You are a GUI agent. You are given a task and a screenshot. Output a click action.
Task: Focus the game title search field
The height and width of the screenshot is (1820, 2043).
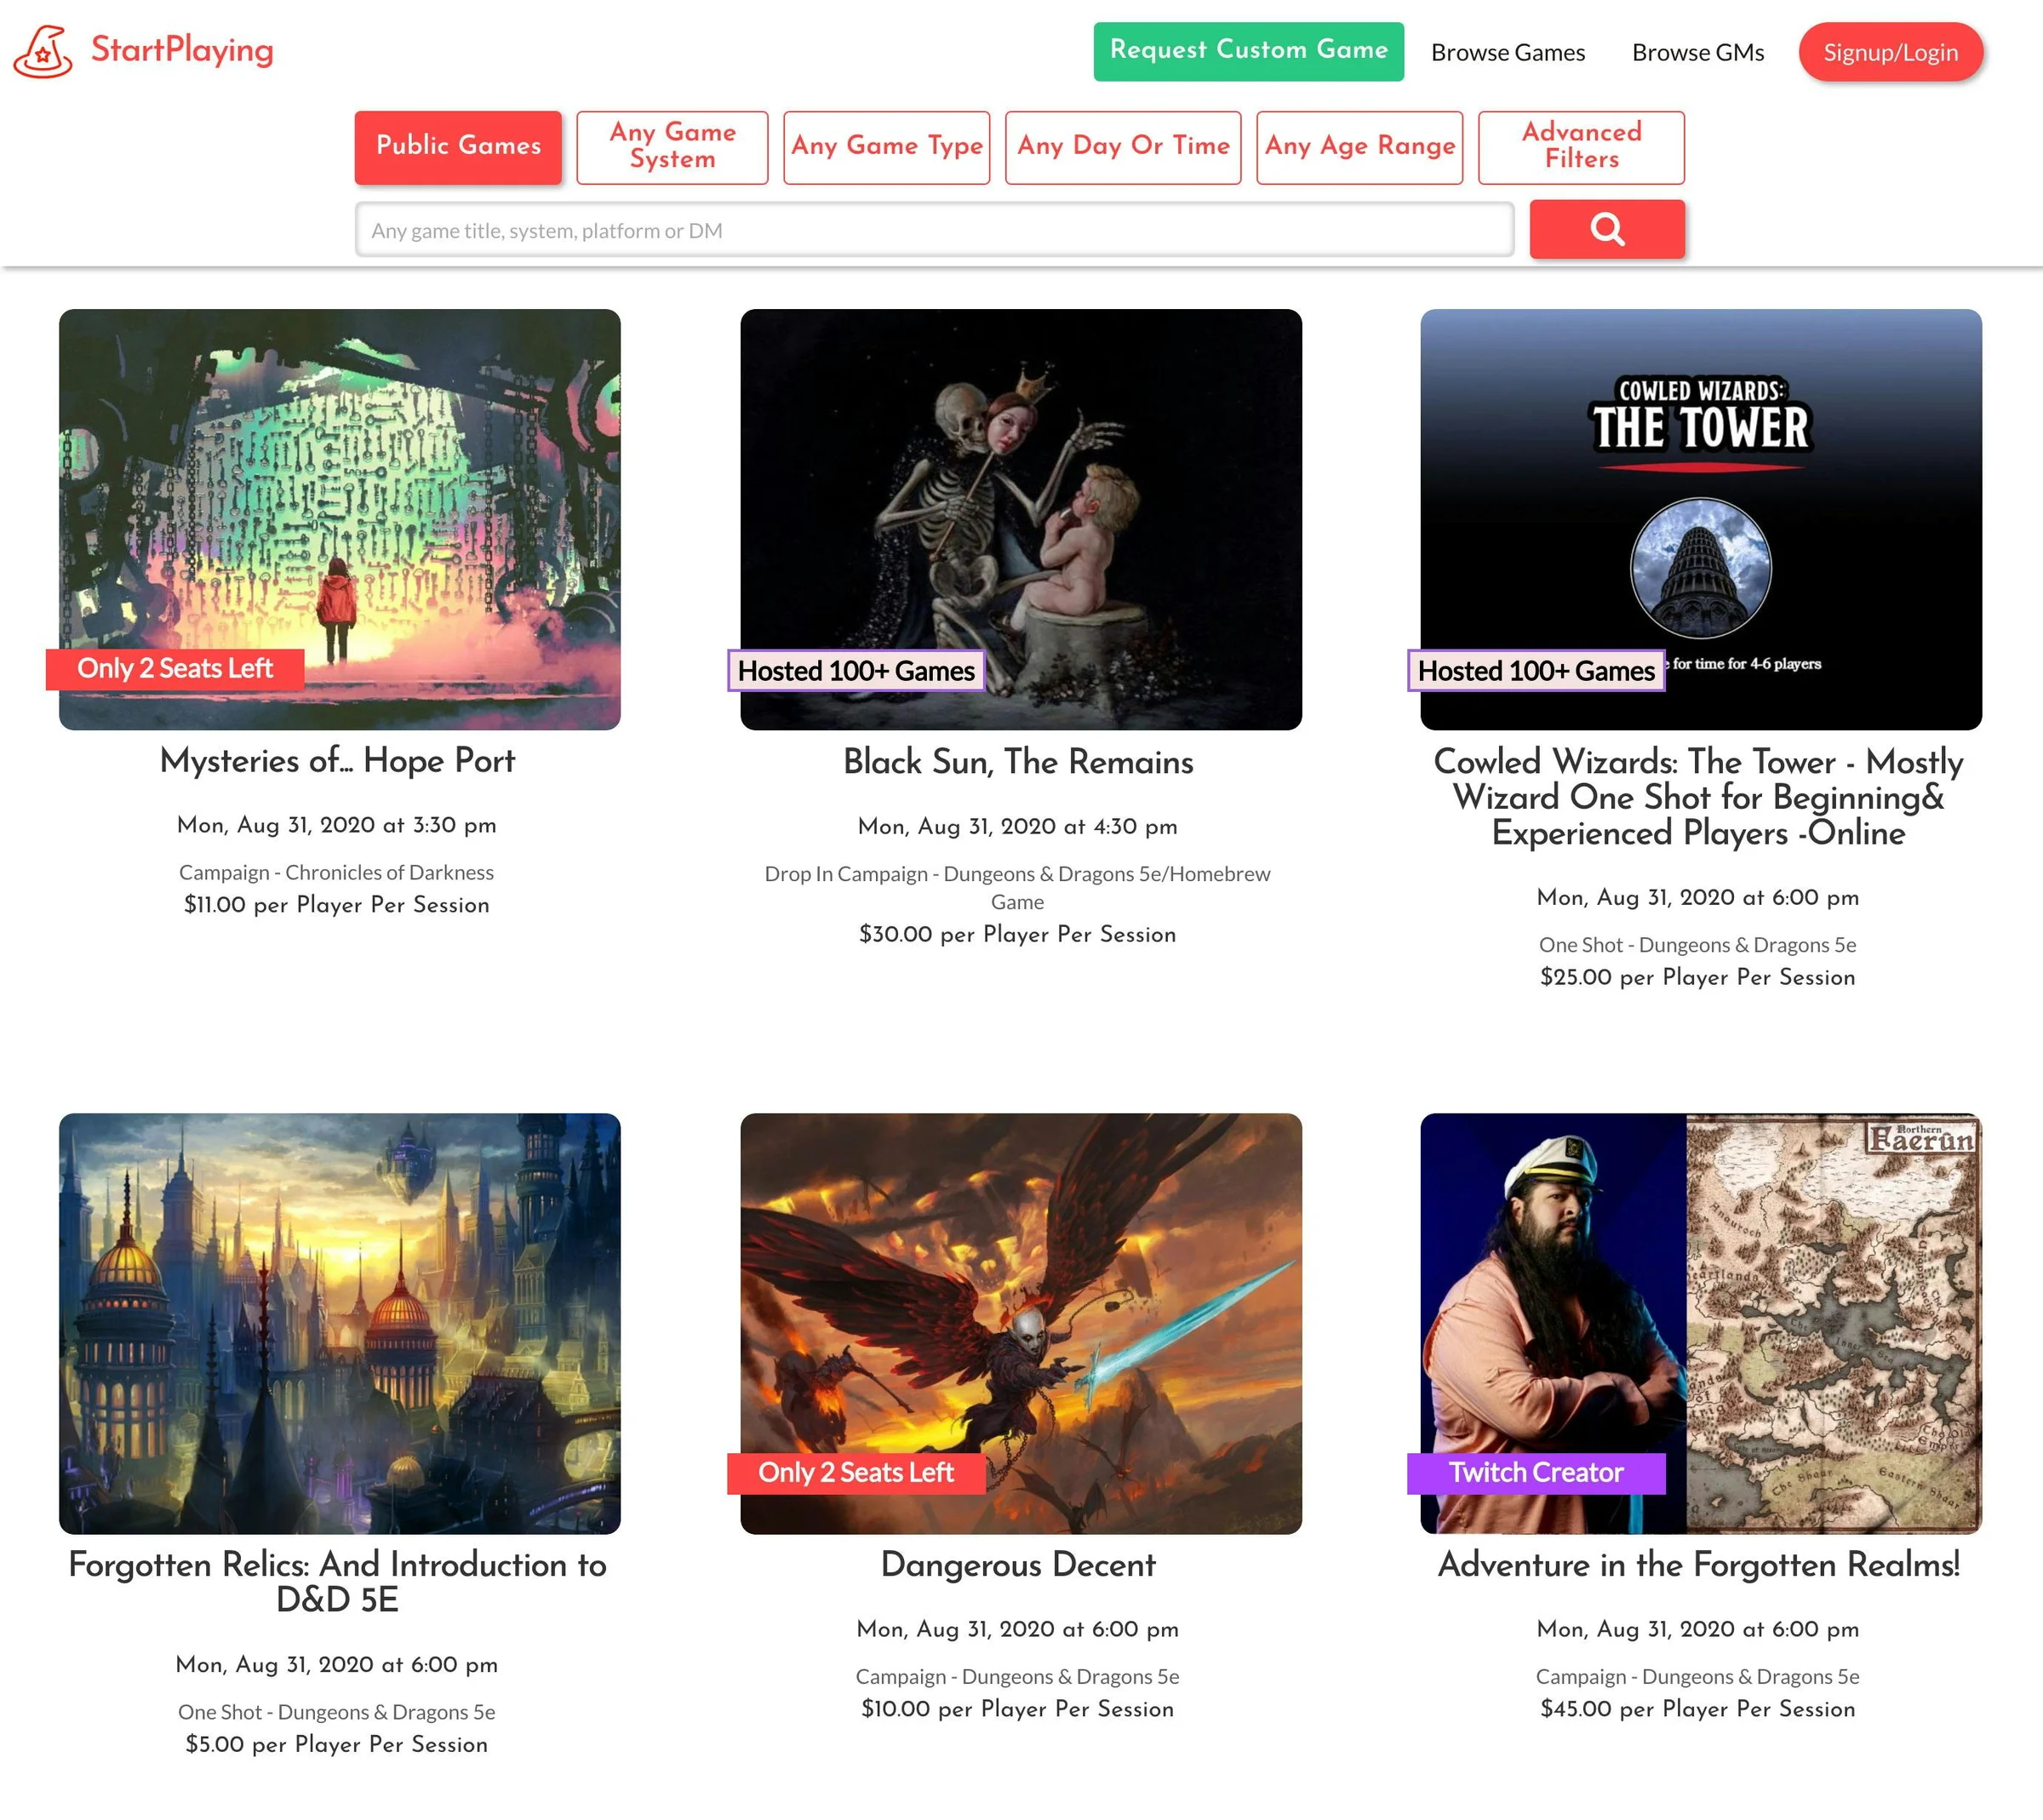[x=934, y=230]
